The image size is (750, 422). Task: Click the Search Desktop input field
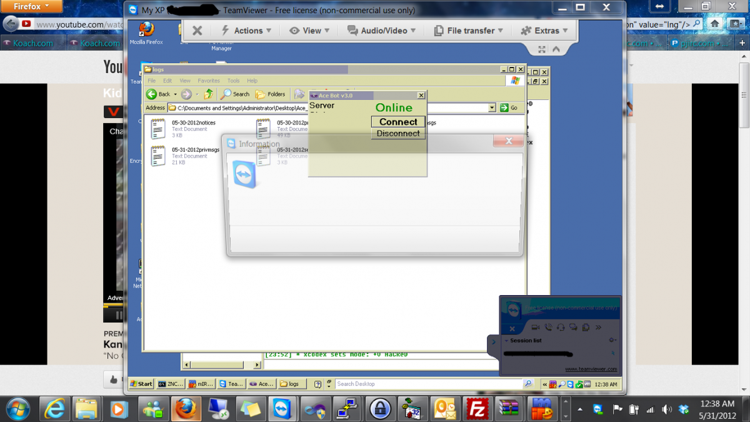(429, 384)
